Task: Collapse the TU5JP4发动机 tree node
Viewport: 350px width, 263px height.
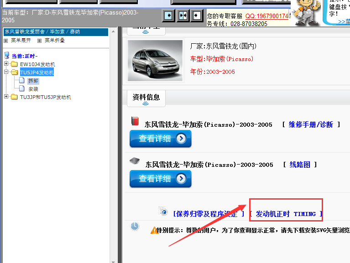Action: (x=6, y=72)
